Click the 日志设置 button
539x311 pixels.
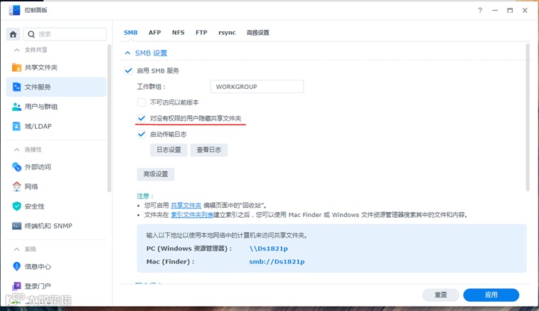click(169, 149)
